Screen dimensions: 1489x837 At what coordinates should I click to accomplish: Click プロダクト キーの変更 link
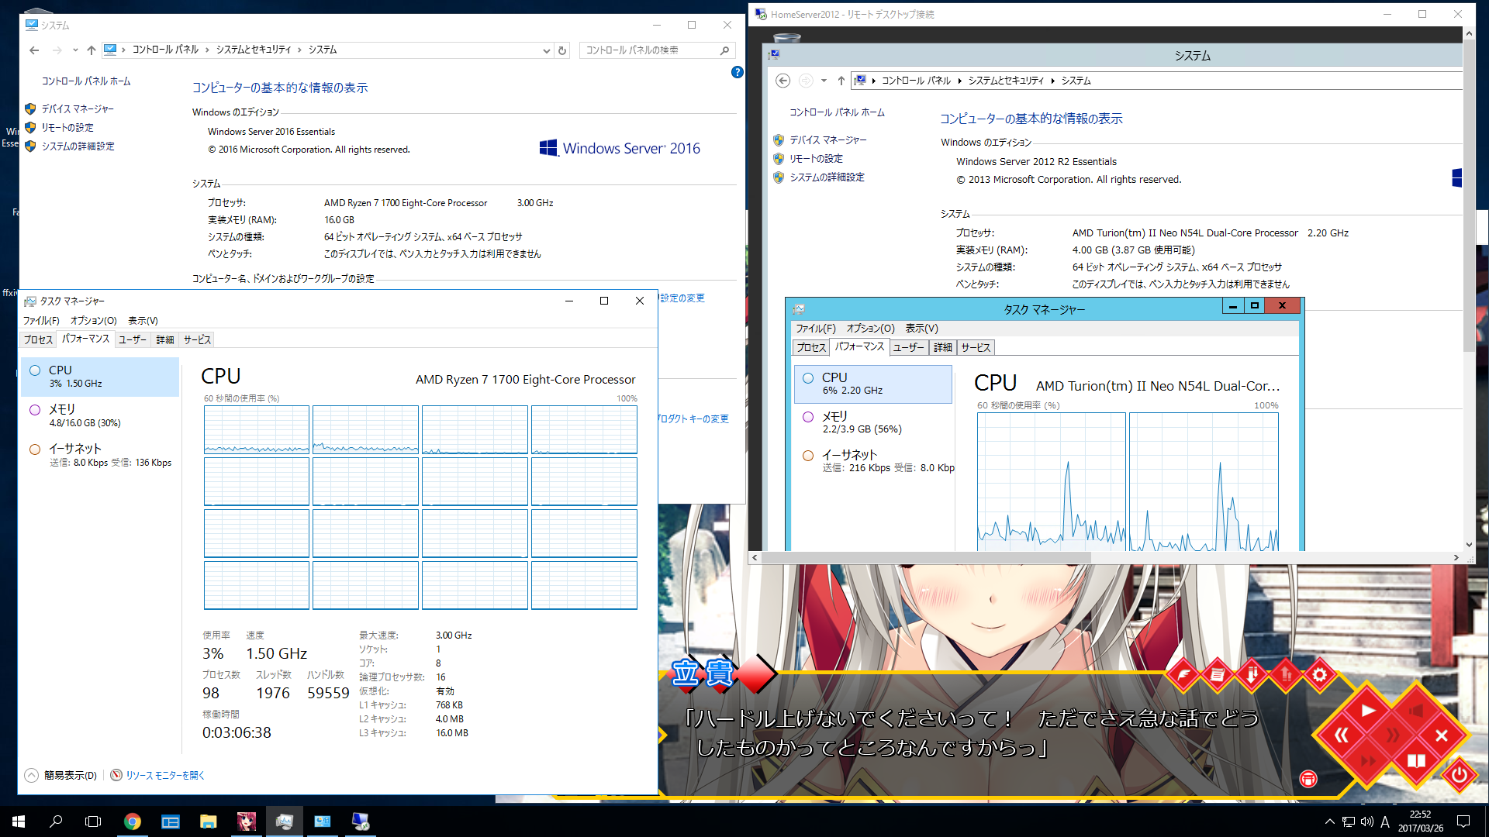(x=693, y=419)
